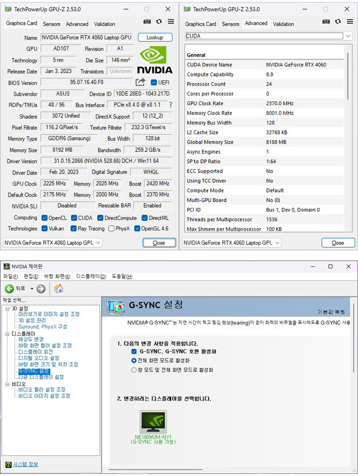This screenshot has height=476, width=358.
Task: Click the system information icon at bottom left
Action: click(x=9, y=465)
